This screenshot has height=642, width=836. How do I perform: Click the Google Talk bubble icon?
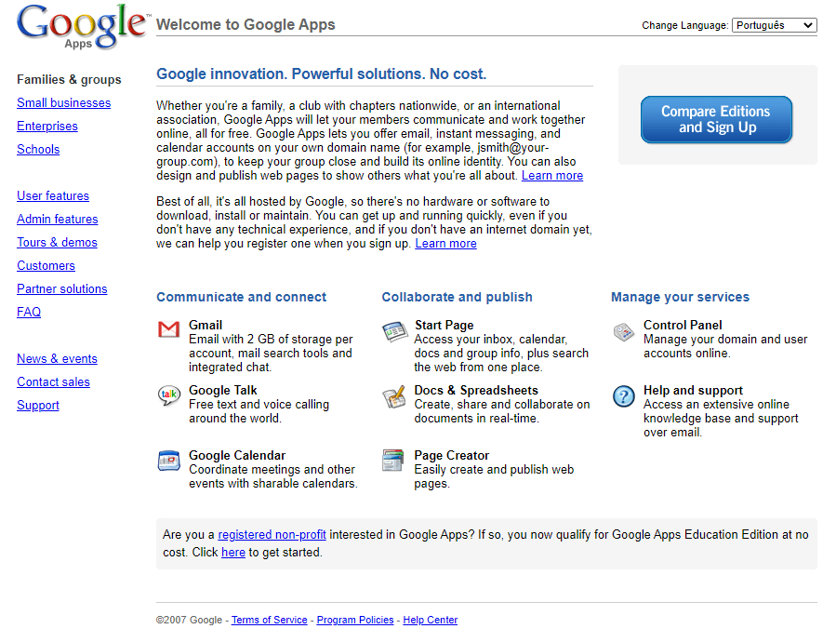coord(168,395)
